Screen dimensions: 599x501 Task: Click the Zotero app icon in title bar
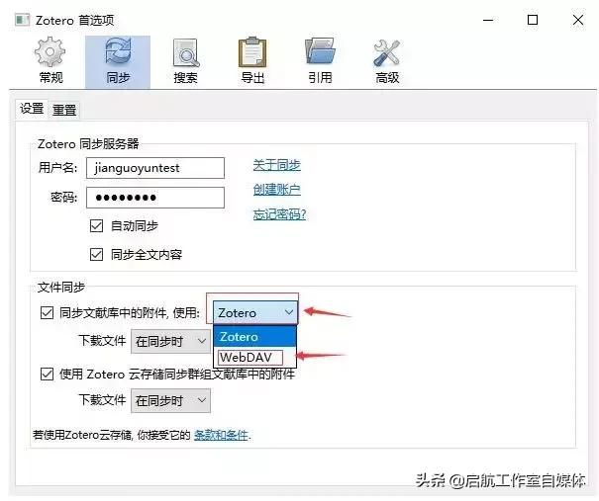tap(22, 20)
